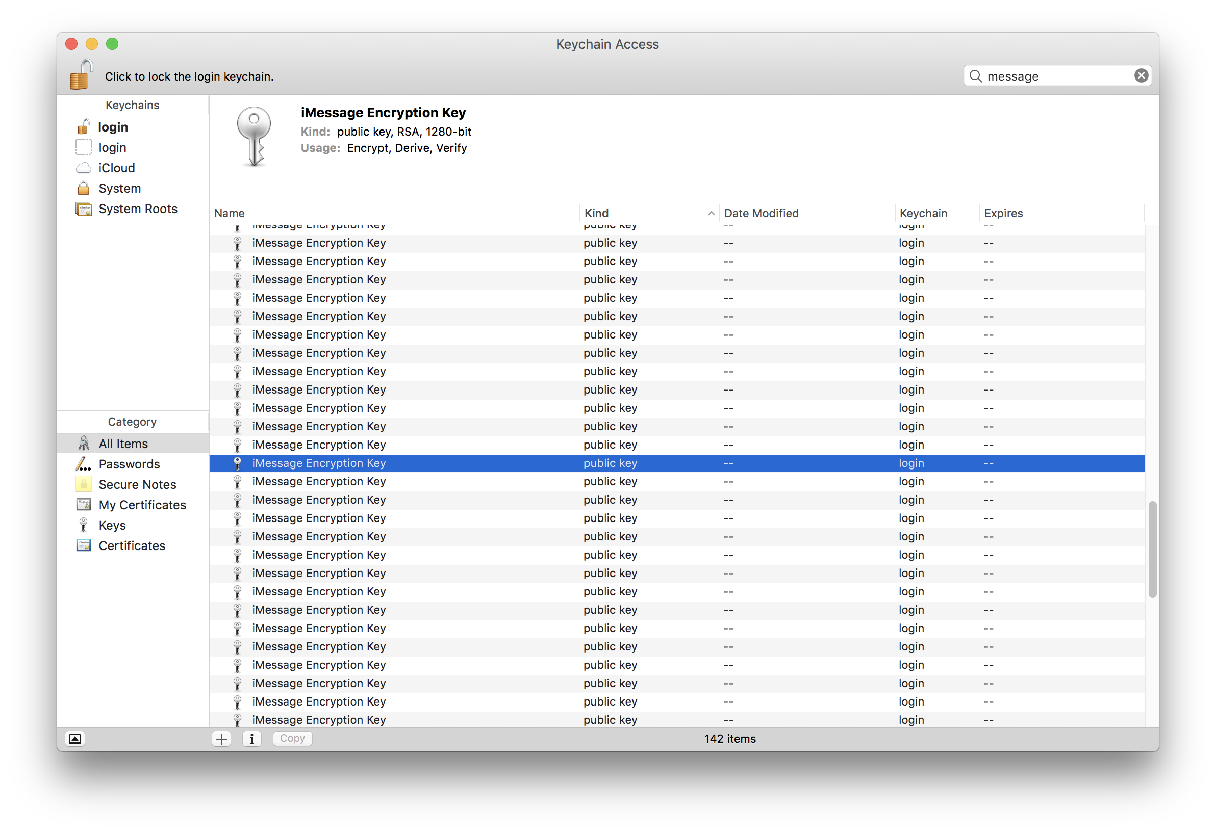Click the '142 items' status text

[730, 739]
